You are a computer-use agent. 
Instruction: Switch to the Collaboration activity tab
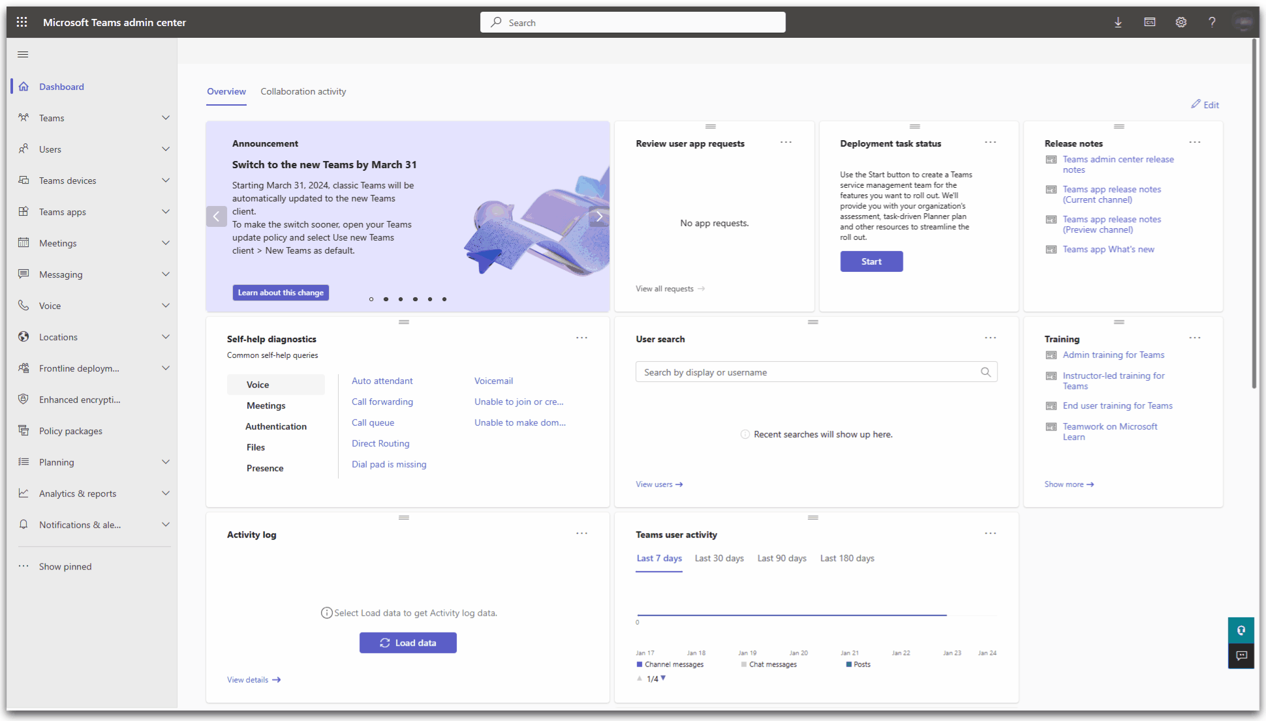(x=303, y=92)
